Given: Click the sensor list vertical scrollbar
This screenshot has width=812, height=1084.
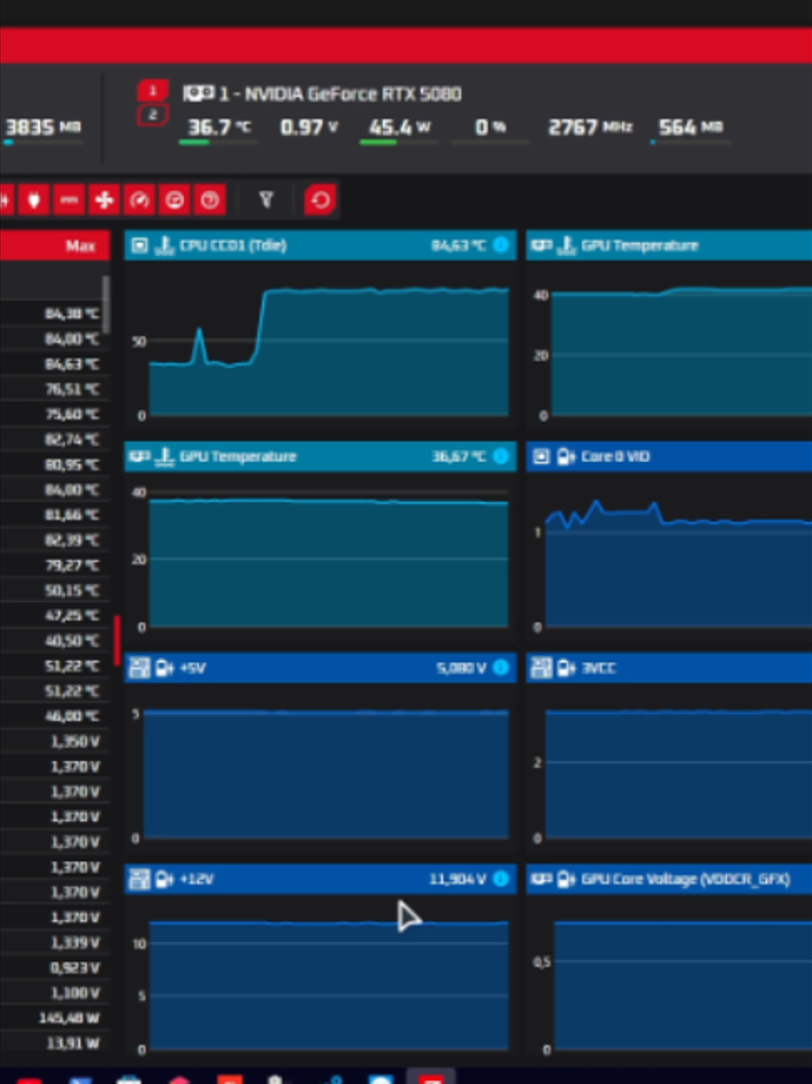Looking at the screenshot, I should tap(106, 305).
